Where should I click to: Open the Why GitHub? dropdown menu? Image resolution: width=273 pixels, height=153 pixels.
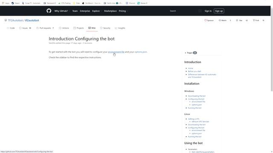coord(62,11)
